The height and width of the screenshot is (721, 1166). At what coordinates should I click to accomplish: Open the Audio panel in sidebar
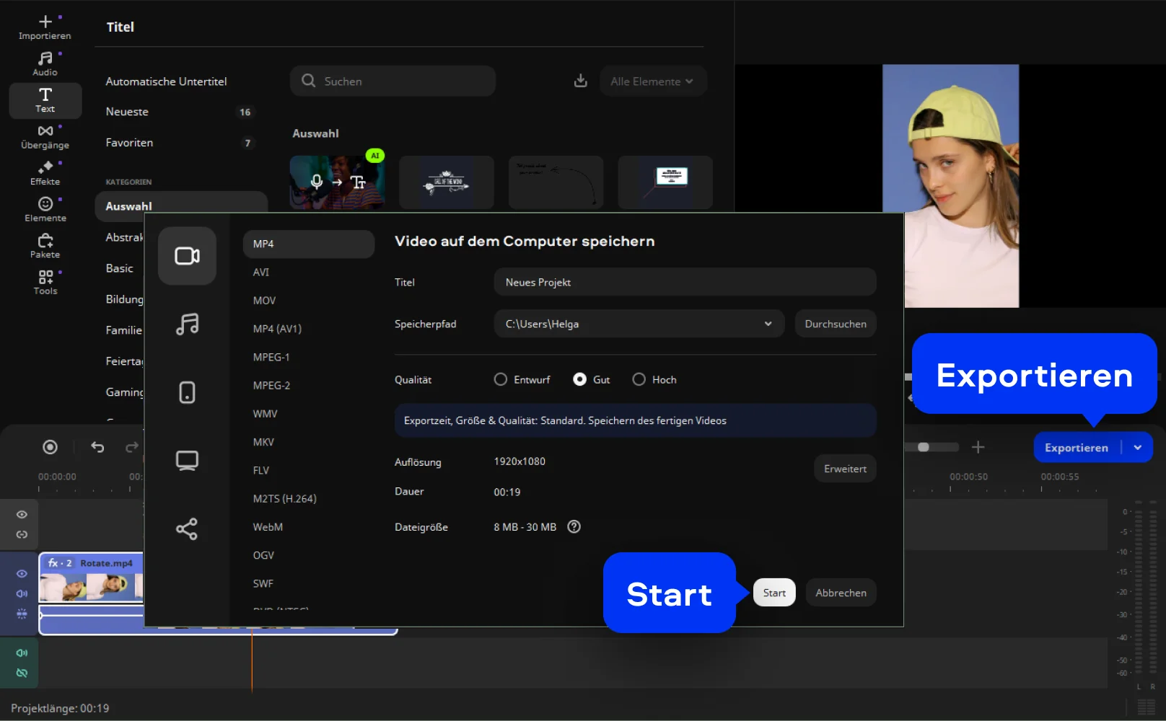45,63
